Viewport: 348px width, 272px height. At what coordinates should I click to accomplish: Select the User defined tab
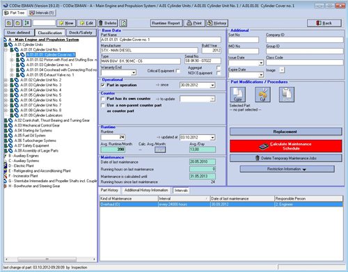pos(19,33)
